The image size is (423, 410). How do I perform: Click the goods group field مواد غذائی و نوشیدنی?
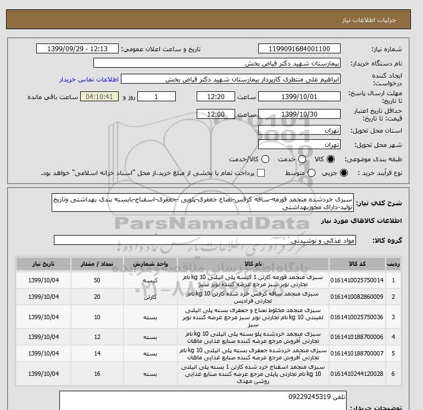tap(205, 240)
